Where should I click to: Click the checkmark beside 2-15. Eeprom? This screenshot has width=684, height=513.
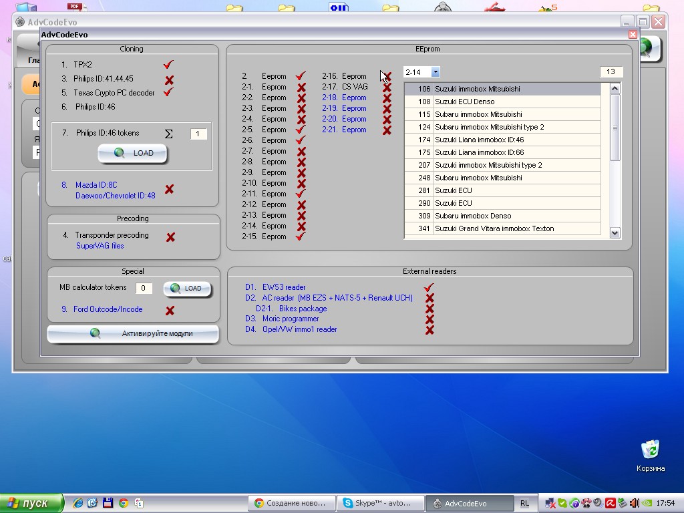click(x=301, y=236)
